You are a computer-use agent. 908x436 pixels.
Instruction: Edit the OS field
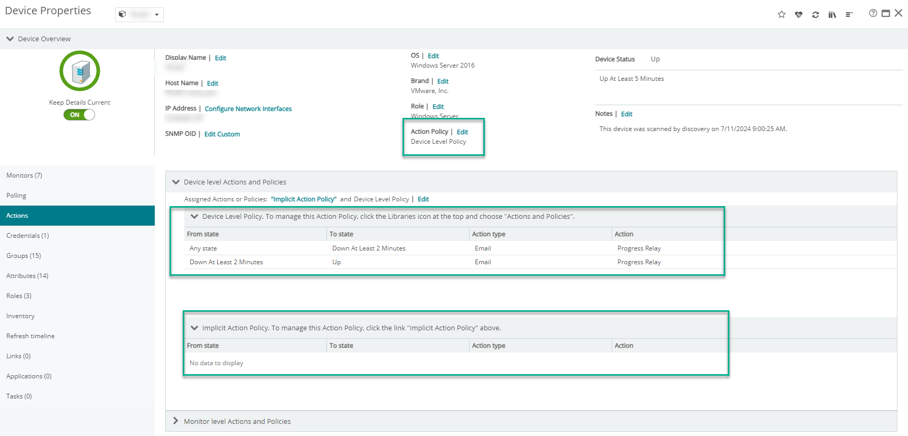tap(433, 56)
